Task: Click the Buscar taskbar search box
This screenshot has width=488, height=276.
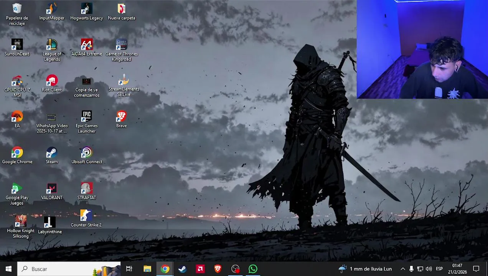Action: 69,269
